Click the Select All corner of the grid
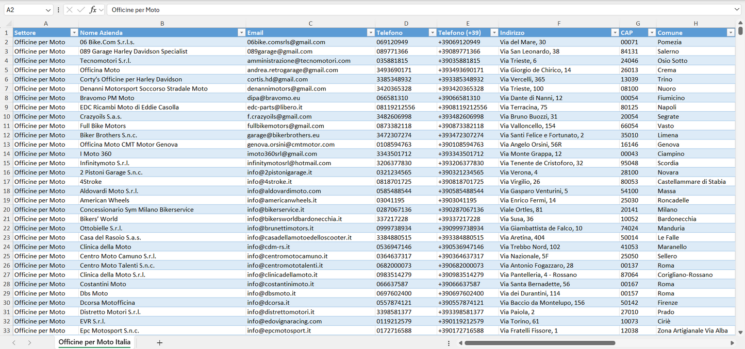Viewport: 745px width, 349px height. coord(6,23)
